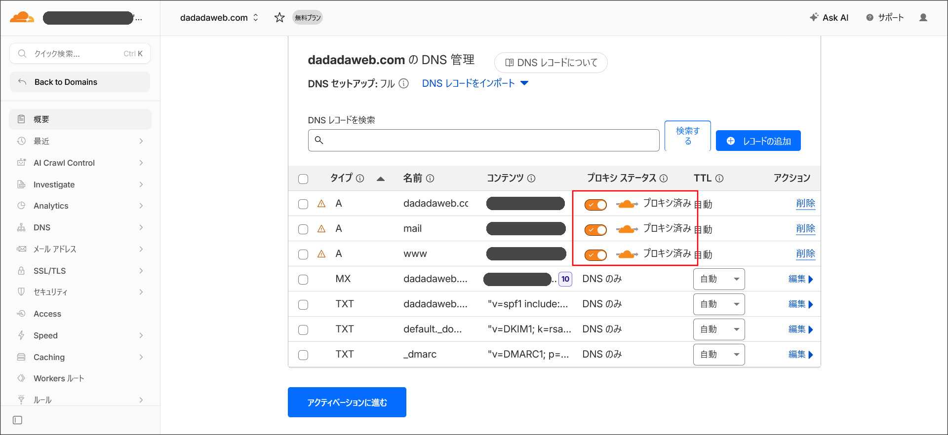Expand DNS レコードをインポート dropdown
The image size is (948, 435).
pos(475,83)
